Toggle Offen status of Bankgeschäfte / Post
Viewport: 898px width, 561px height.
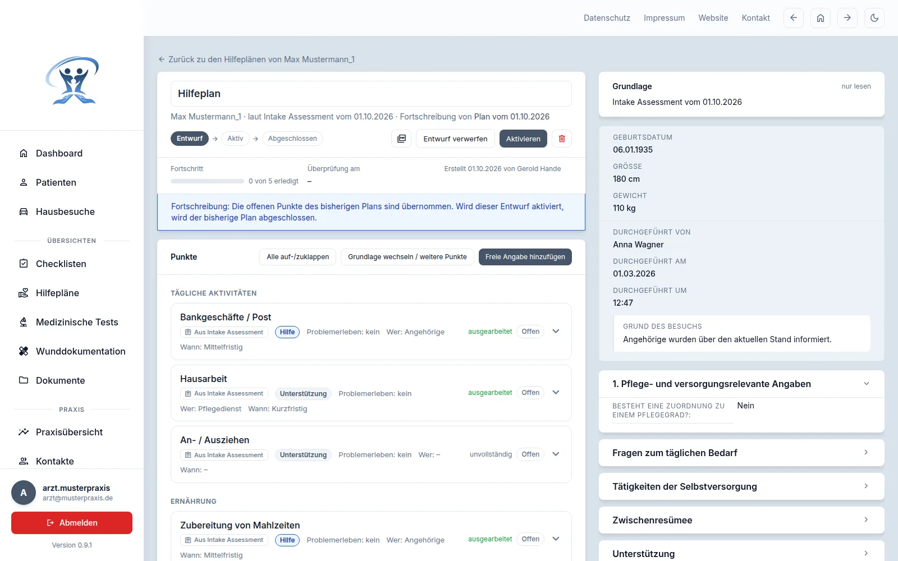pos(530,332)
